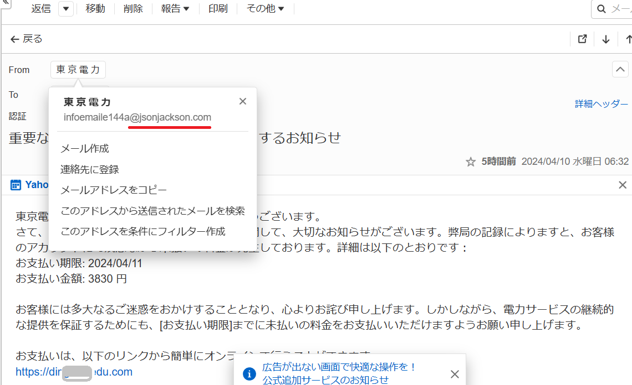Dismiss the ad-free service notification
The image size is (632, 385).
(455, 374)
